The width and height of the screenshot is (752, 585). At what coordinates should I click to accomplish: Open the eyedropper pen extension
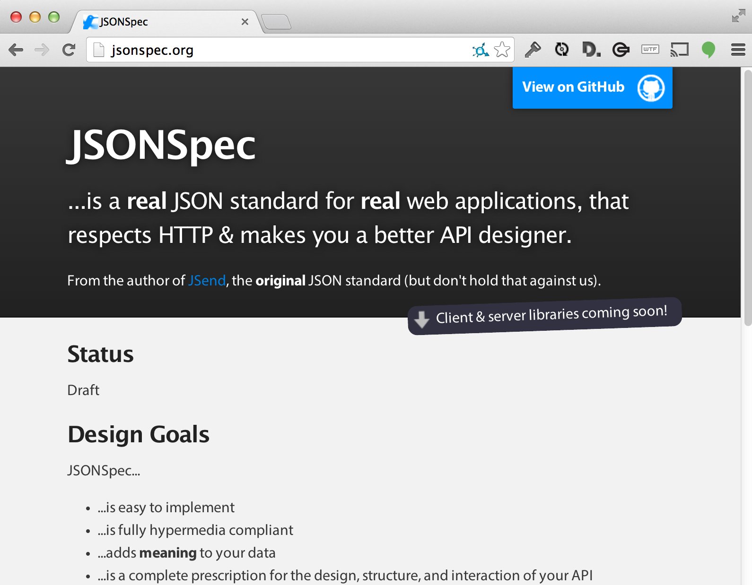click(533, 49)
